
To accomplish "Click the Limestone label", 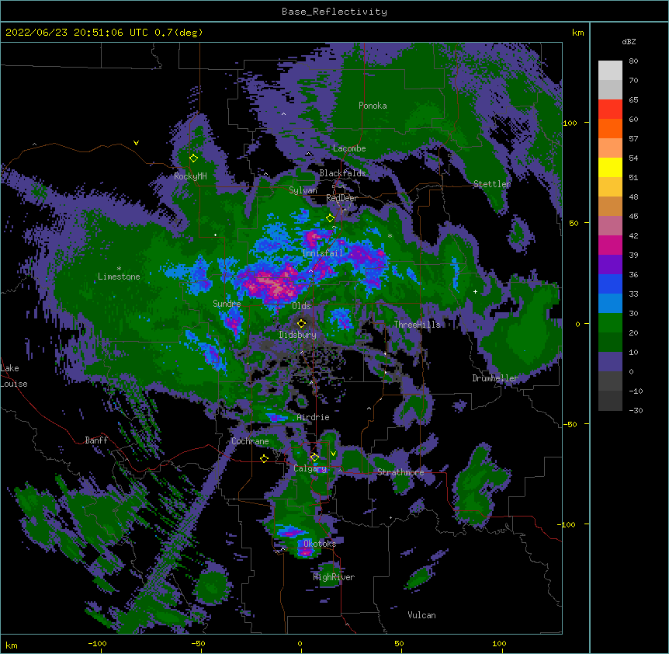I will coord(119,277).
